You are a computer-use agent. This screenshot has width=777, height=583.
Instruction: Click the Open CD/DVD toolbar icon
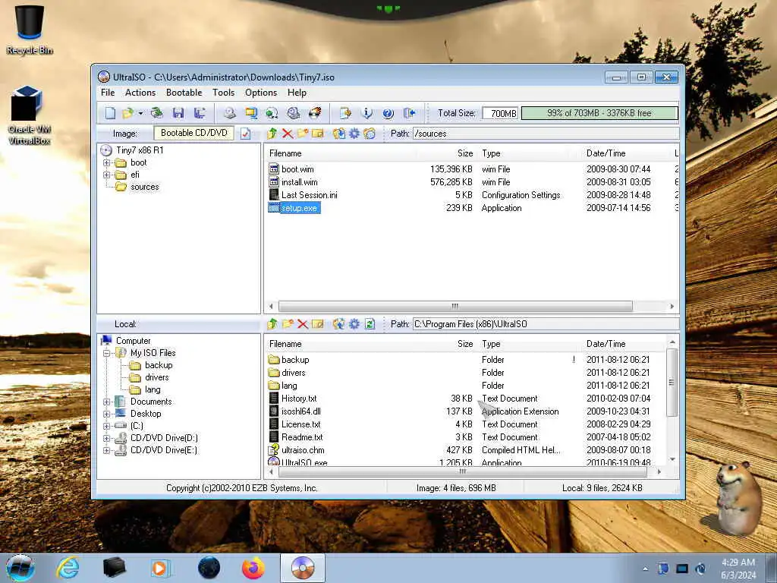[x=156, y=113]
